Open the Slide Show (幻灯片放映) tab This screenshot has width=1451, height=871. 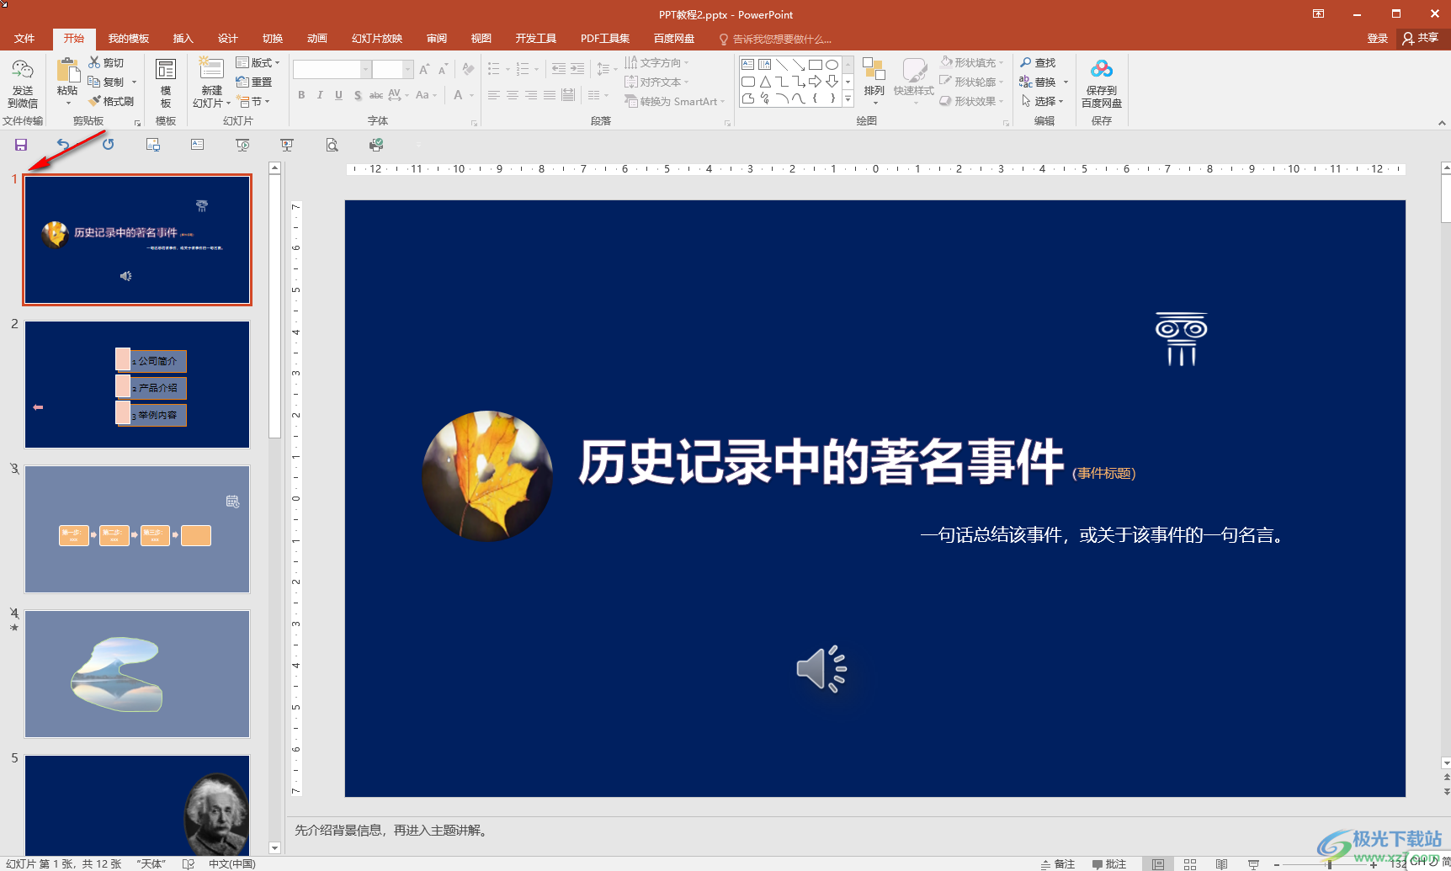click(x=377, y=39)
